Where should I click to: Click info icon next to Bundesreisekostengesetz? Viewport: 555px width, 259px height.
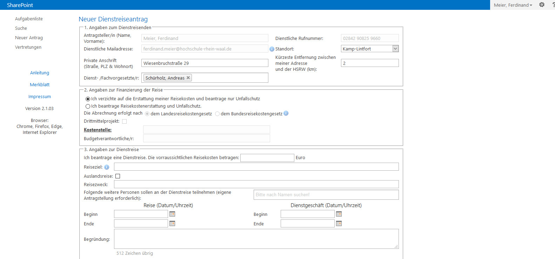tap(286, 113)
